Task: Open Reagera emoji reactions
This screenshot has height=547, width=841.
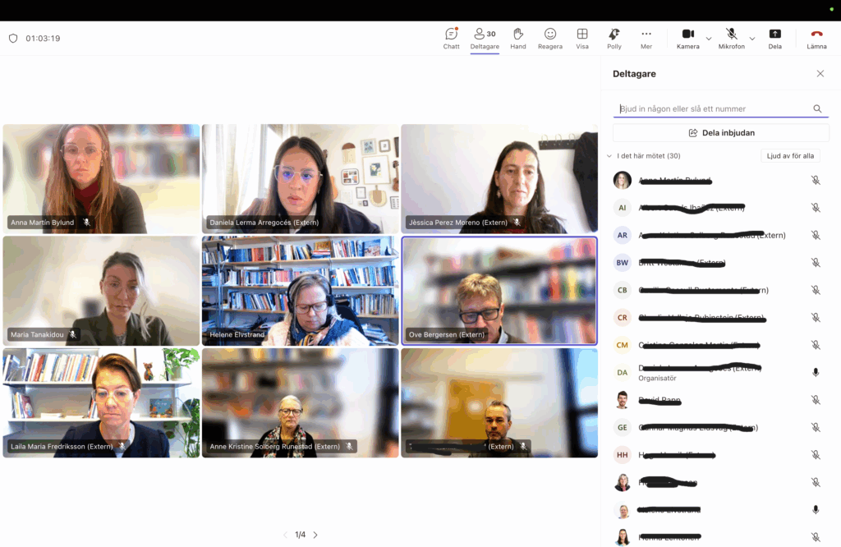Action: [x=549, y=38]
